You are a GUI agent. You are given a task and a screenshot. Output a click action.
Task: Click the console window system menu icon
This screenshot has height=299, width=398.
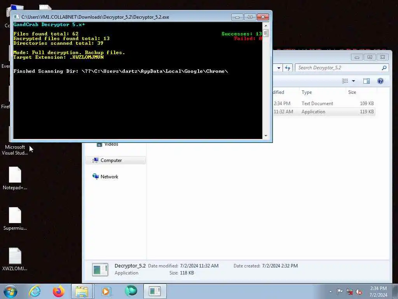tap(16, 17)
